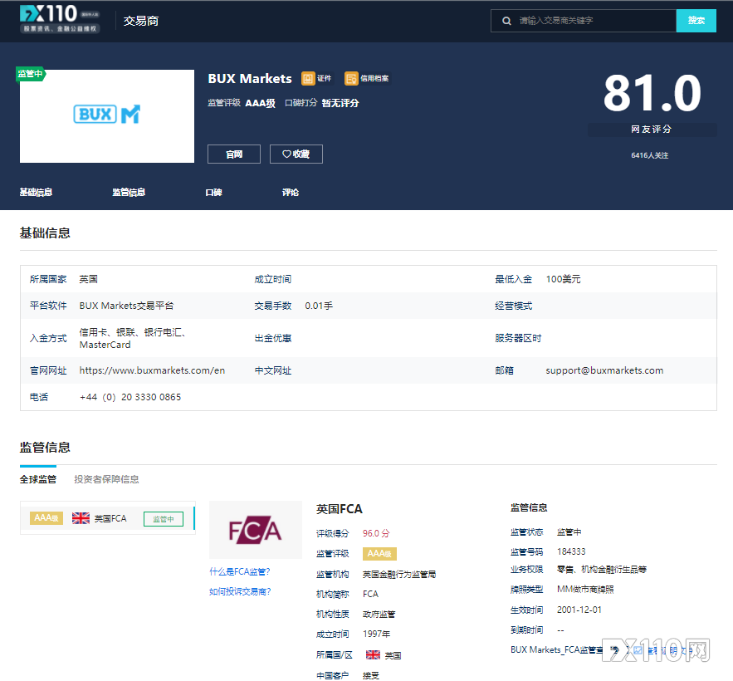
Task: Click the 96.0 分 rating score
Action: [376, 533]
